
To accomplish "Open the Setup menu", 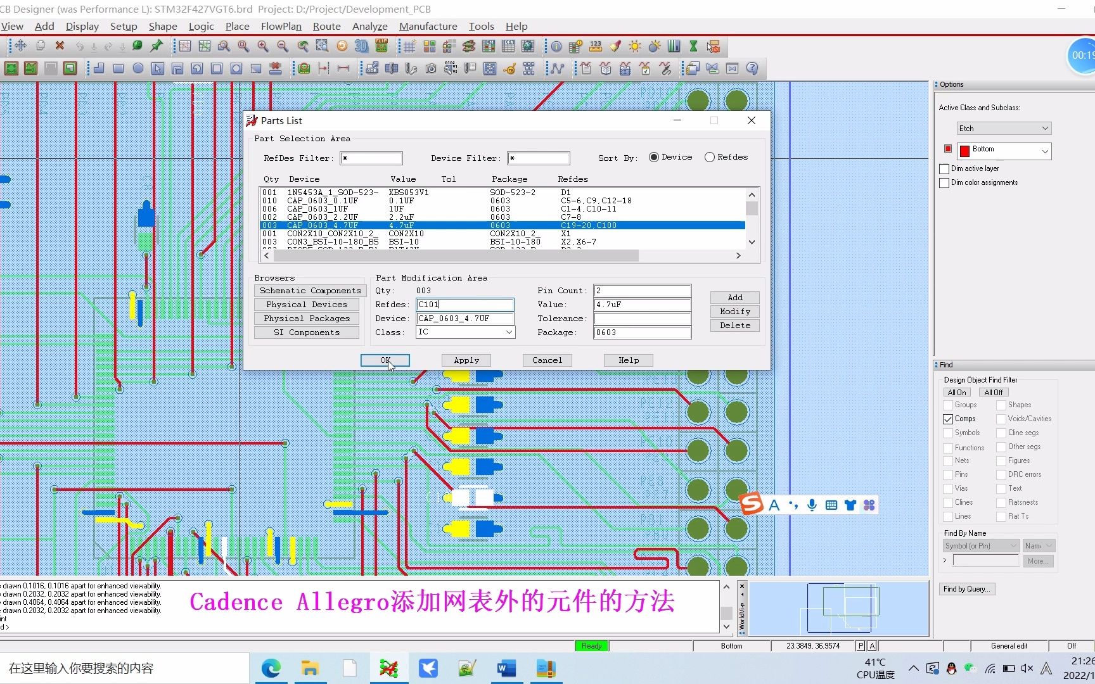I will (124, 27).
